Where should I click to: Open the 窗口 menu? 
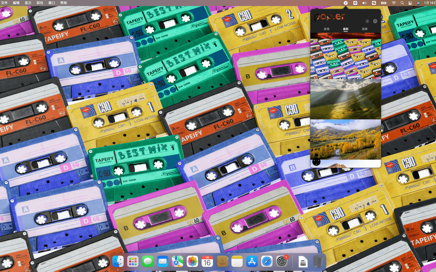[52, 3]
